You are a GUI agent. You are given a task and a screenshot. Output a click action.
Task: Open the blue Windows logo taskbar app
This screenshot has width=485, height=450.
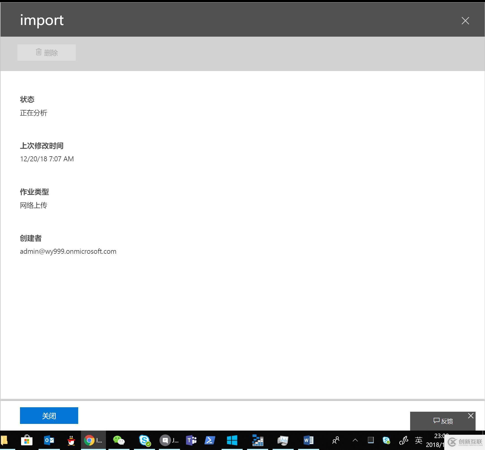coord(232,440)
